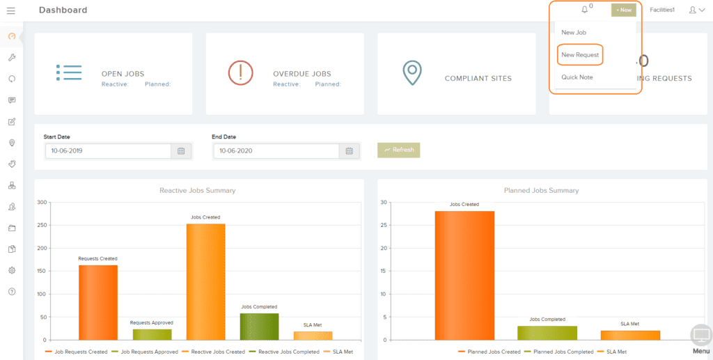Click Reactive: under OPEN JOBS

[115, 84]
